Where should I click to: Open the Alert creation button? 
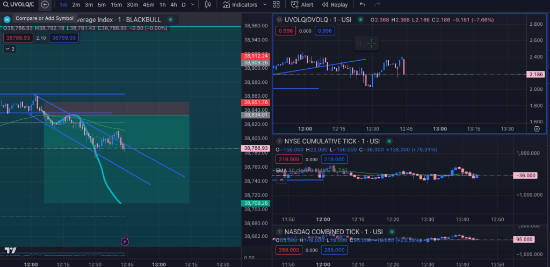302,4
